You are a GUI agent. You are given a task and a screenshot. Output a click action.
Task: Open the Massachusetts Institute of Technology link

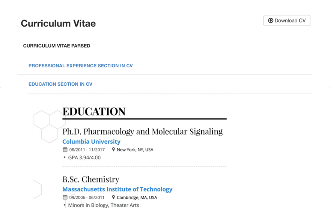pos(117,189)
